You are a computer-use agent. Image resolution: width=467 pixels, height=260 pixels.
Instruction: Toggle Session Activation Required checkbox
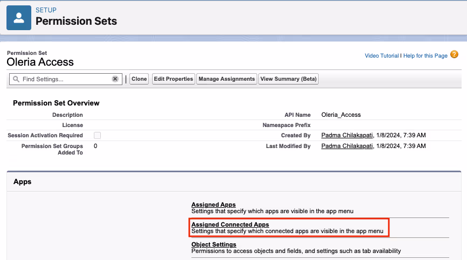click(x=98, y=136)
